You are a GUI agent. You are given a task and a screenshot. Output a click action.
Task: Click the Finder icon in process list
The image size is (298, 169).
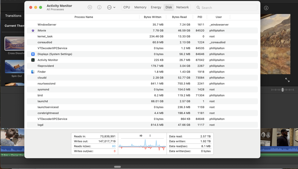pyautogui.click(x=33, y=72)
